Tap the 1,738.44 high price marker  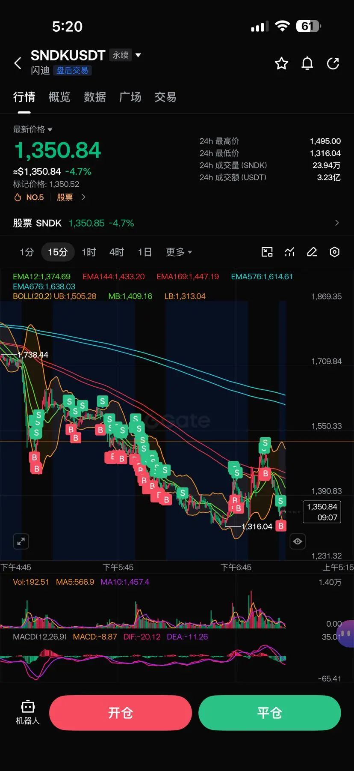[x=33, y=355]
